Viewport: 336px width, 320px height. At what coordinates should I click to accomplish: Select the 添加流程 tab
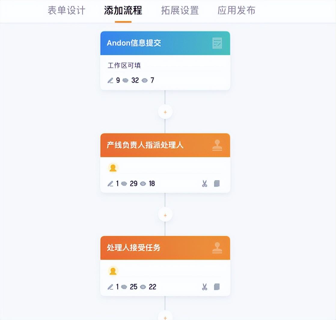[123, 11]
